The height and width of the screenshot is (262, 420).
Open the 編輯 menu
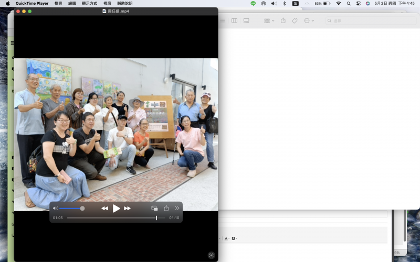pyautogui.click(x=72, y=3)
